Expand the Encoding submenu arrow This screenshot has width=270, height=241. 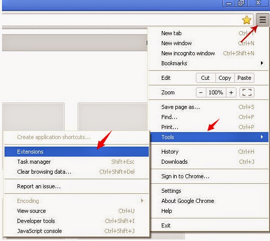[142, 201]
